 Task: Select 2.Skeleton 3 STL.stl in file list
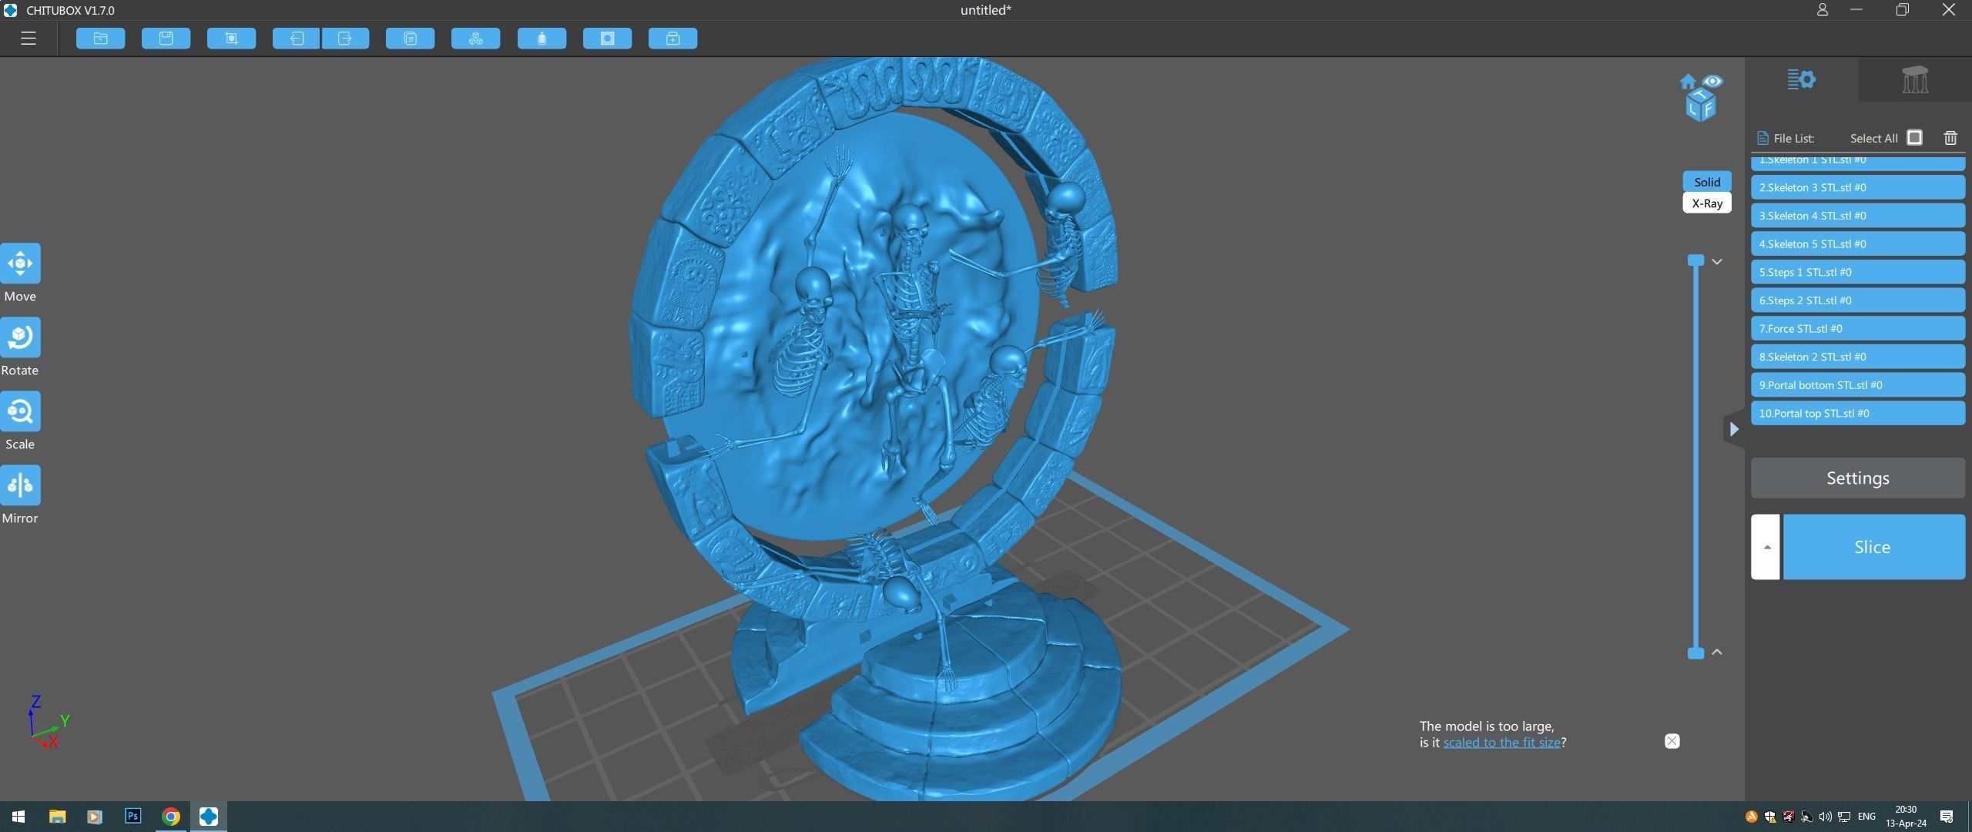(1858, 187)
